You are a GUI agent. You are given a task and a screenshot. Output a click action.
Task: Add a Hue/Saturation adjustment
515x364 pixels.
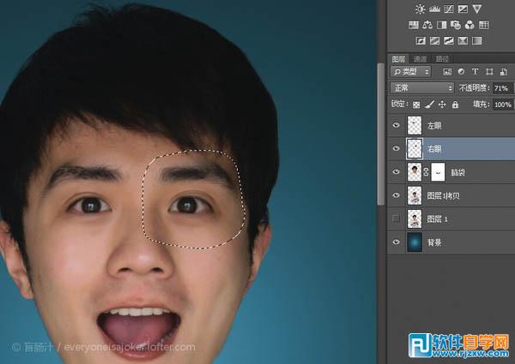coord(413,25)
